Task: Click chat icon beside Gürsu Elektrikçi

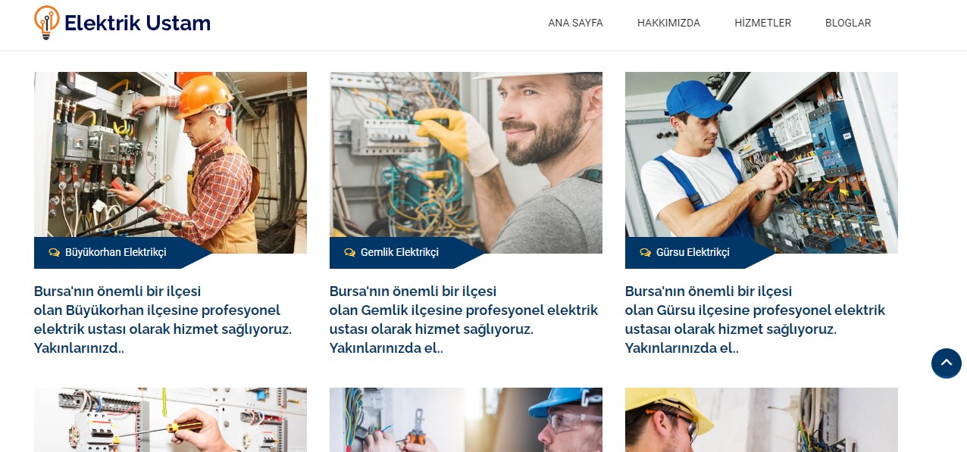Action: (x=645, y=252)
